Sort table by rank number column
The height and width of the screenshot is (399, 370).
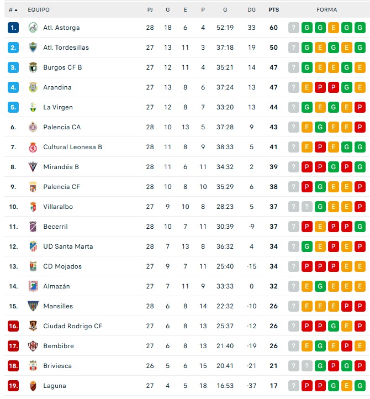tap(13, 10)
